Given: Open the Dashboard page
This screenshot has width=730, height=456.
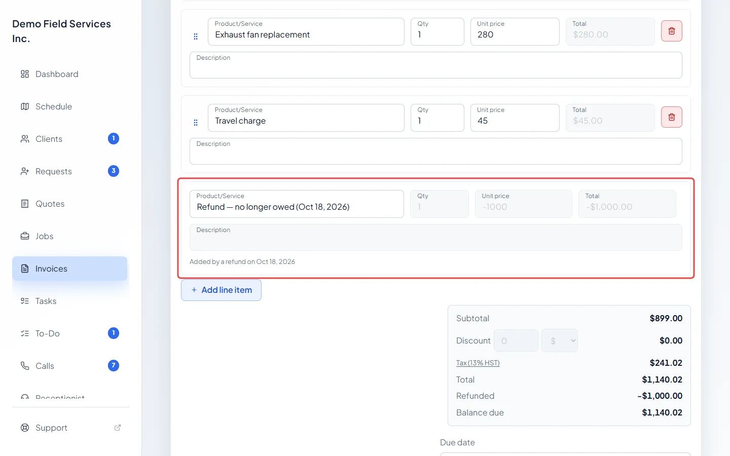Looking at the screenshot, I should tap(69, 74).
